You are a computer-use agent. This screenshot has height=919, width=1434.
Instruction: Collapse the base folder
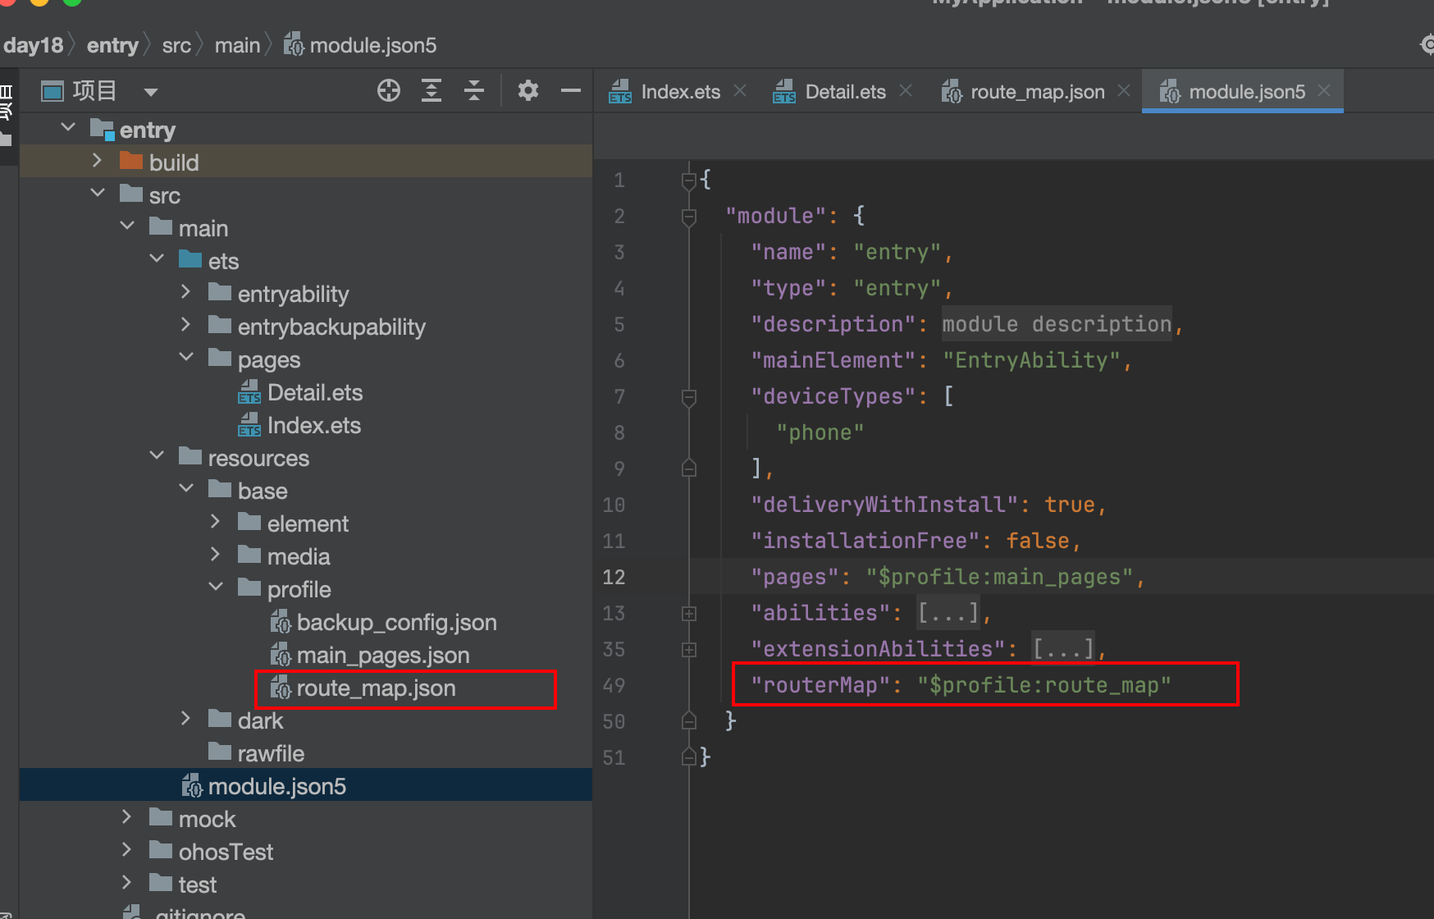point(186,488)
